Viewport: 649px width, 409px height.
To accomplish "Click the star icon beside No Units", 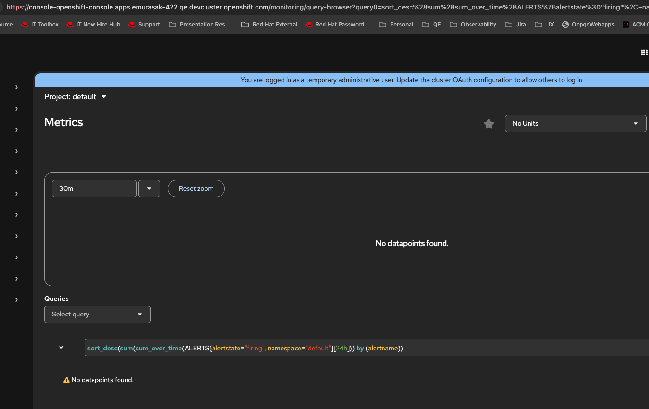I will tap(489, 124).
